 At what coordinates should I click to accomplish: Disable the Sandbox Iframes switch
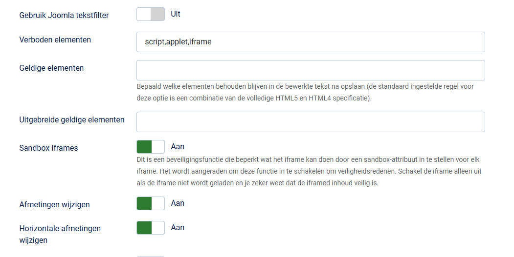tap(151, 147)
